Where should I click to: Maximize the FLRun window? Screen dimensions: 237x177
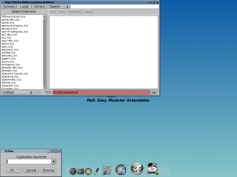[52, 151]
